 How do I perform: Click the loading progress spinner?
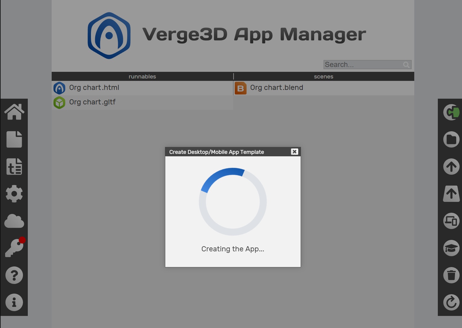pos(233,202)
